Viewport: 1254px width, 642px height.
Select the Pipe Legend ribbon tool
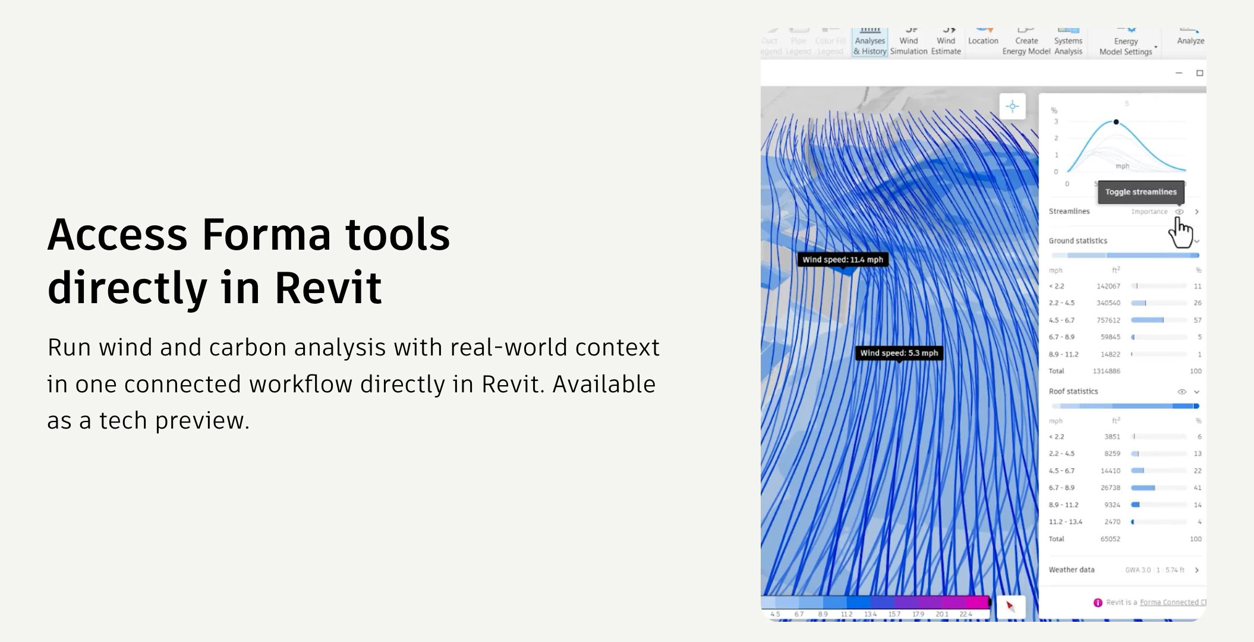coord(798,43)
